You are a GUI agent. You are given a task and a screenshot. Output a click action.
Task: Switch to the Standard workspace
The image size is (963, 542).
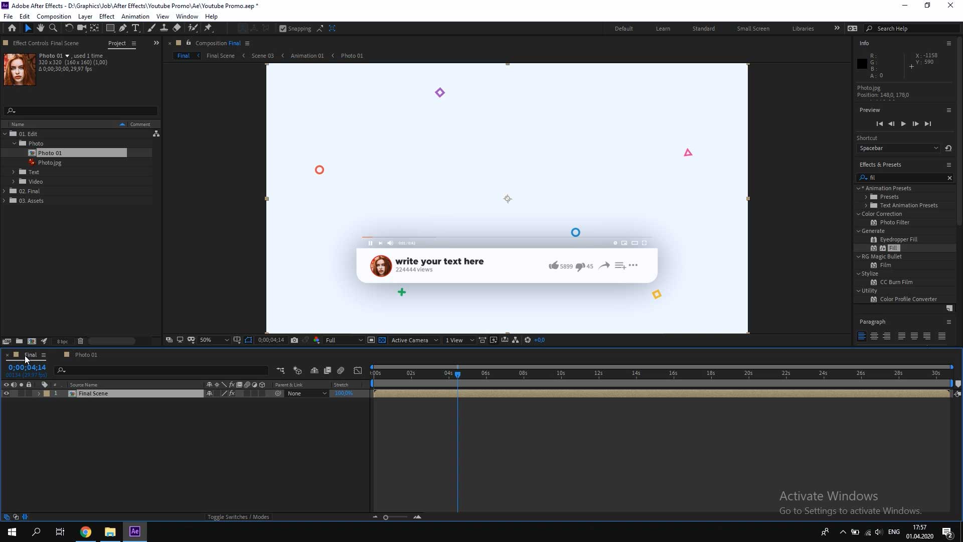point(703,29)
